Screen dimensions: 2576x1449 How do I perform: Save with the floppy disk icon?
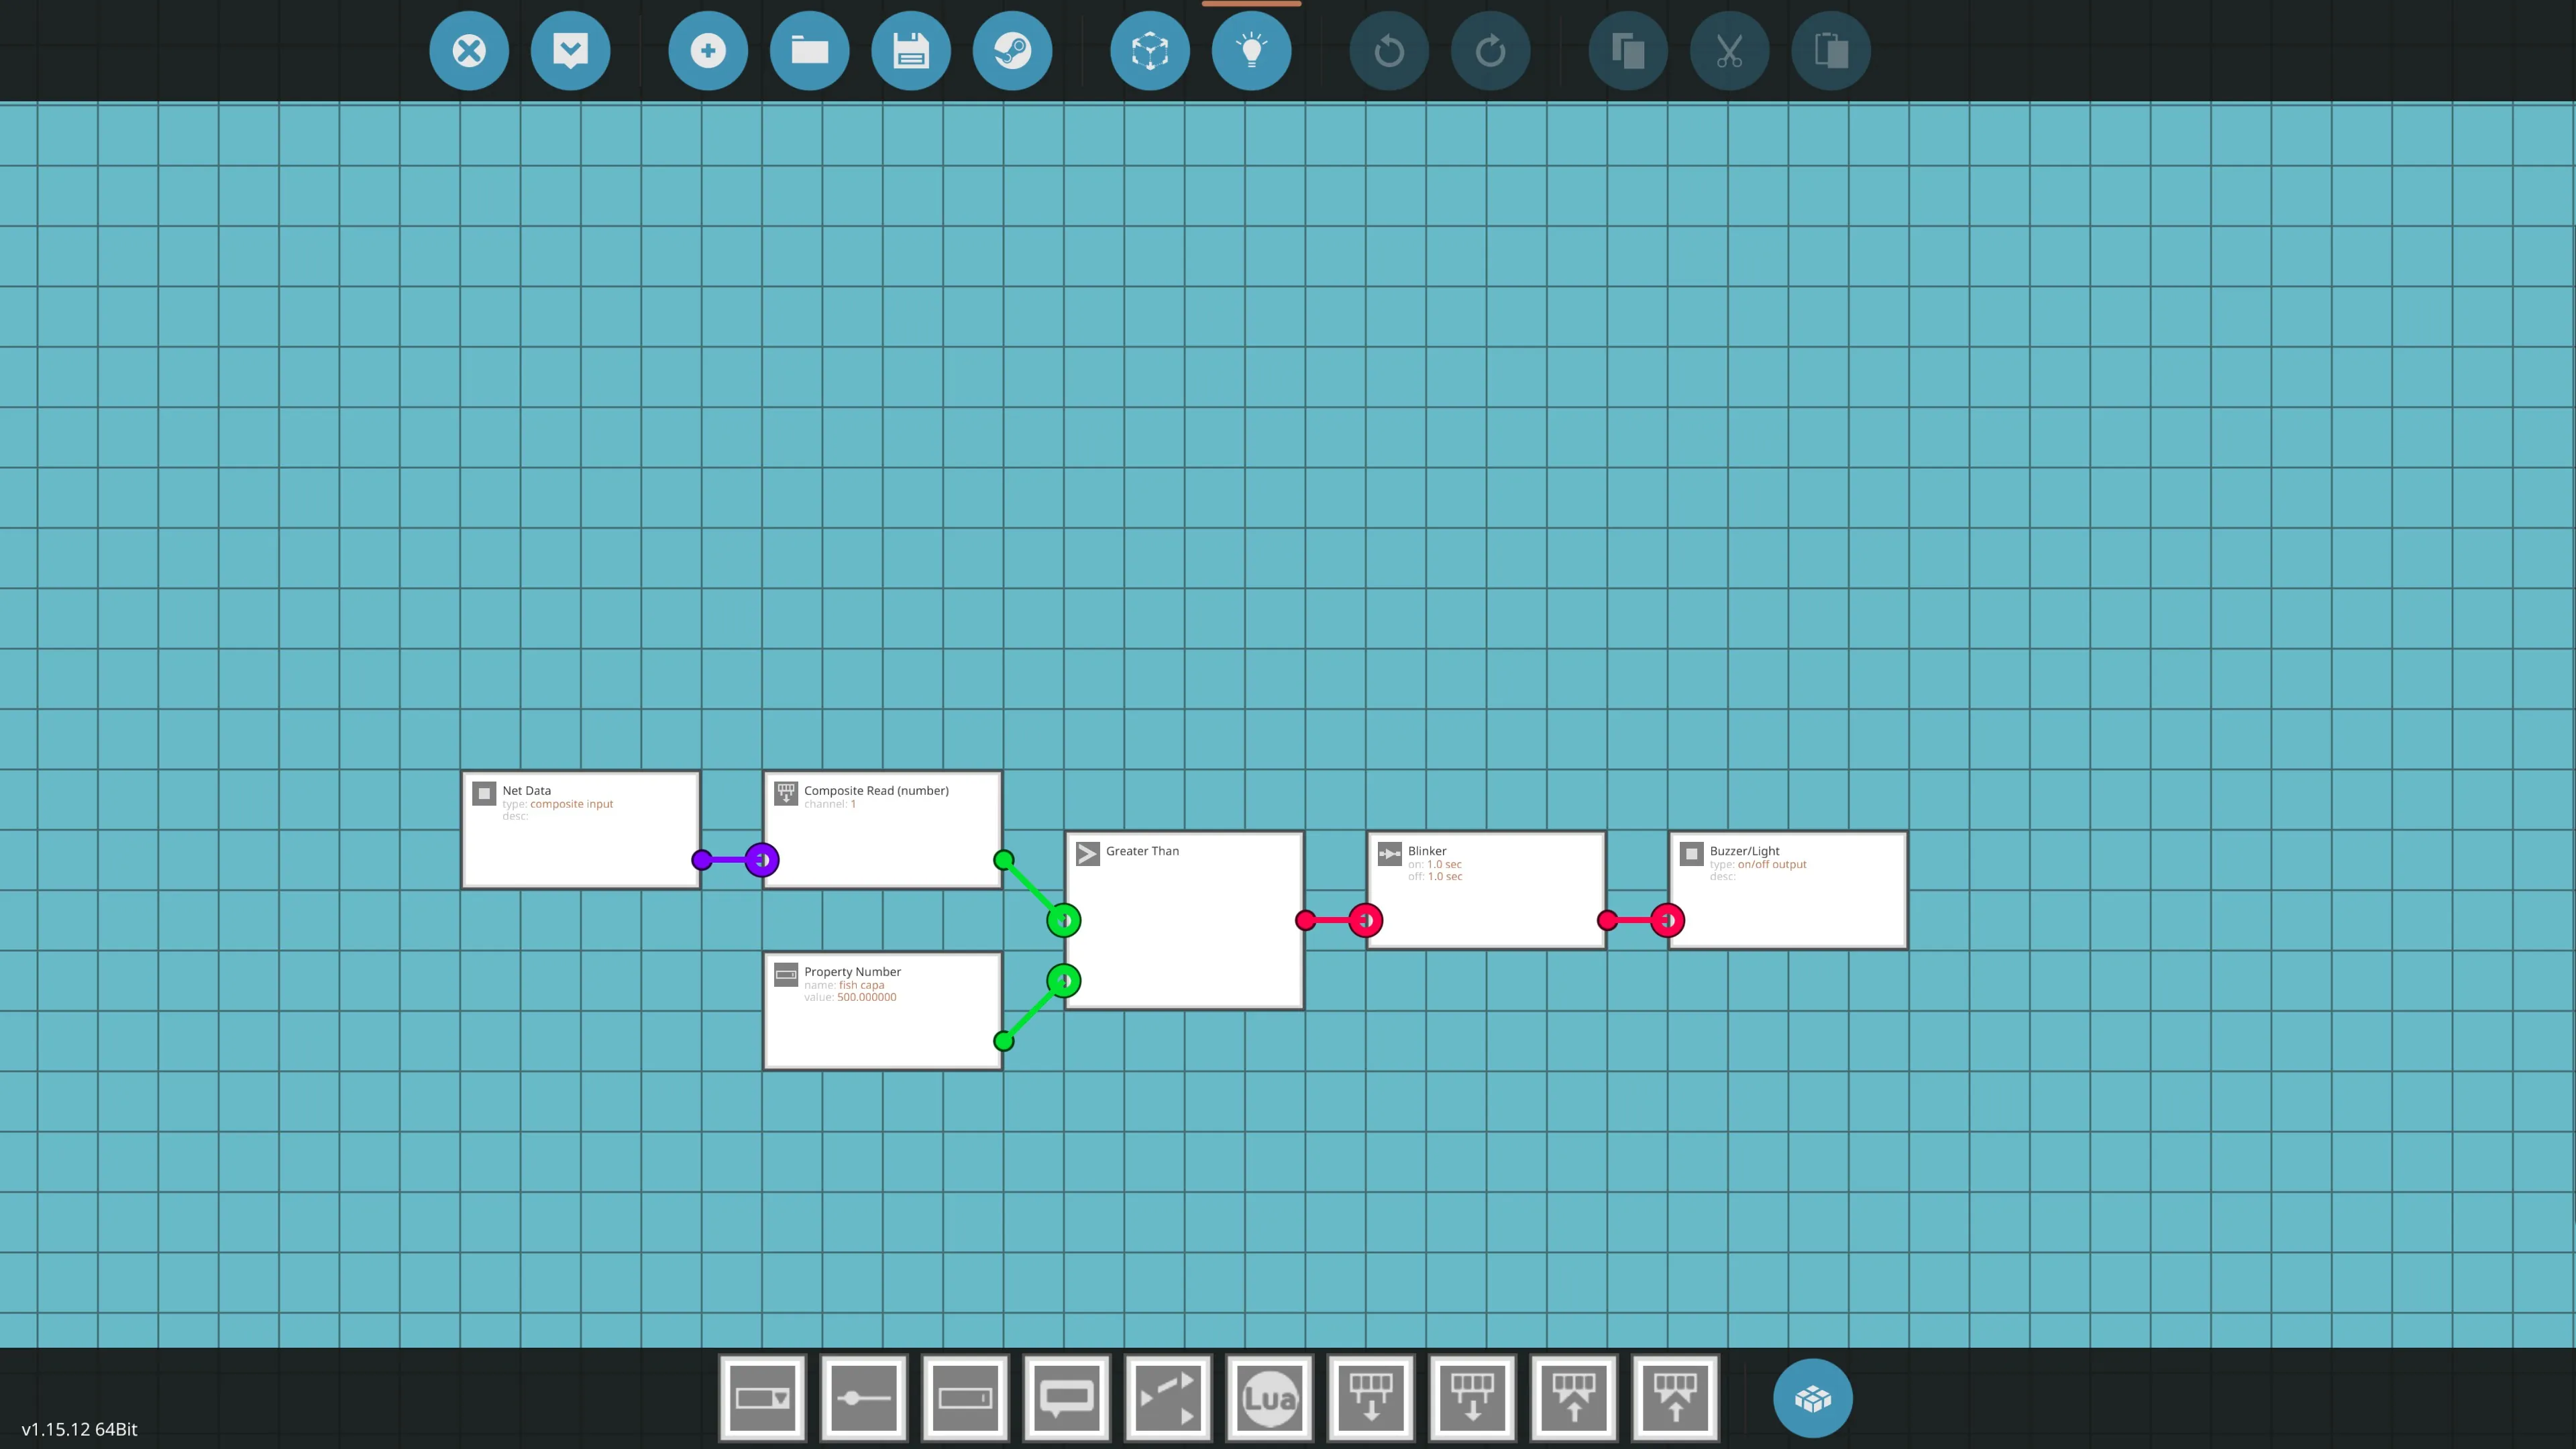(x=911, y=51)
